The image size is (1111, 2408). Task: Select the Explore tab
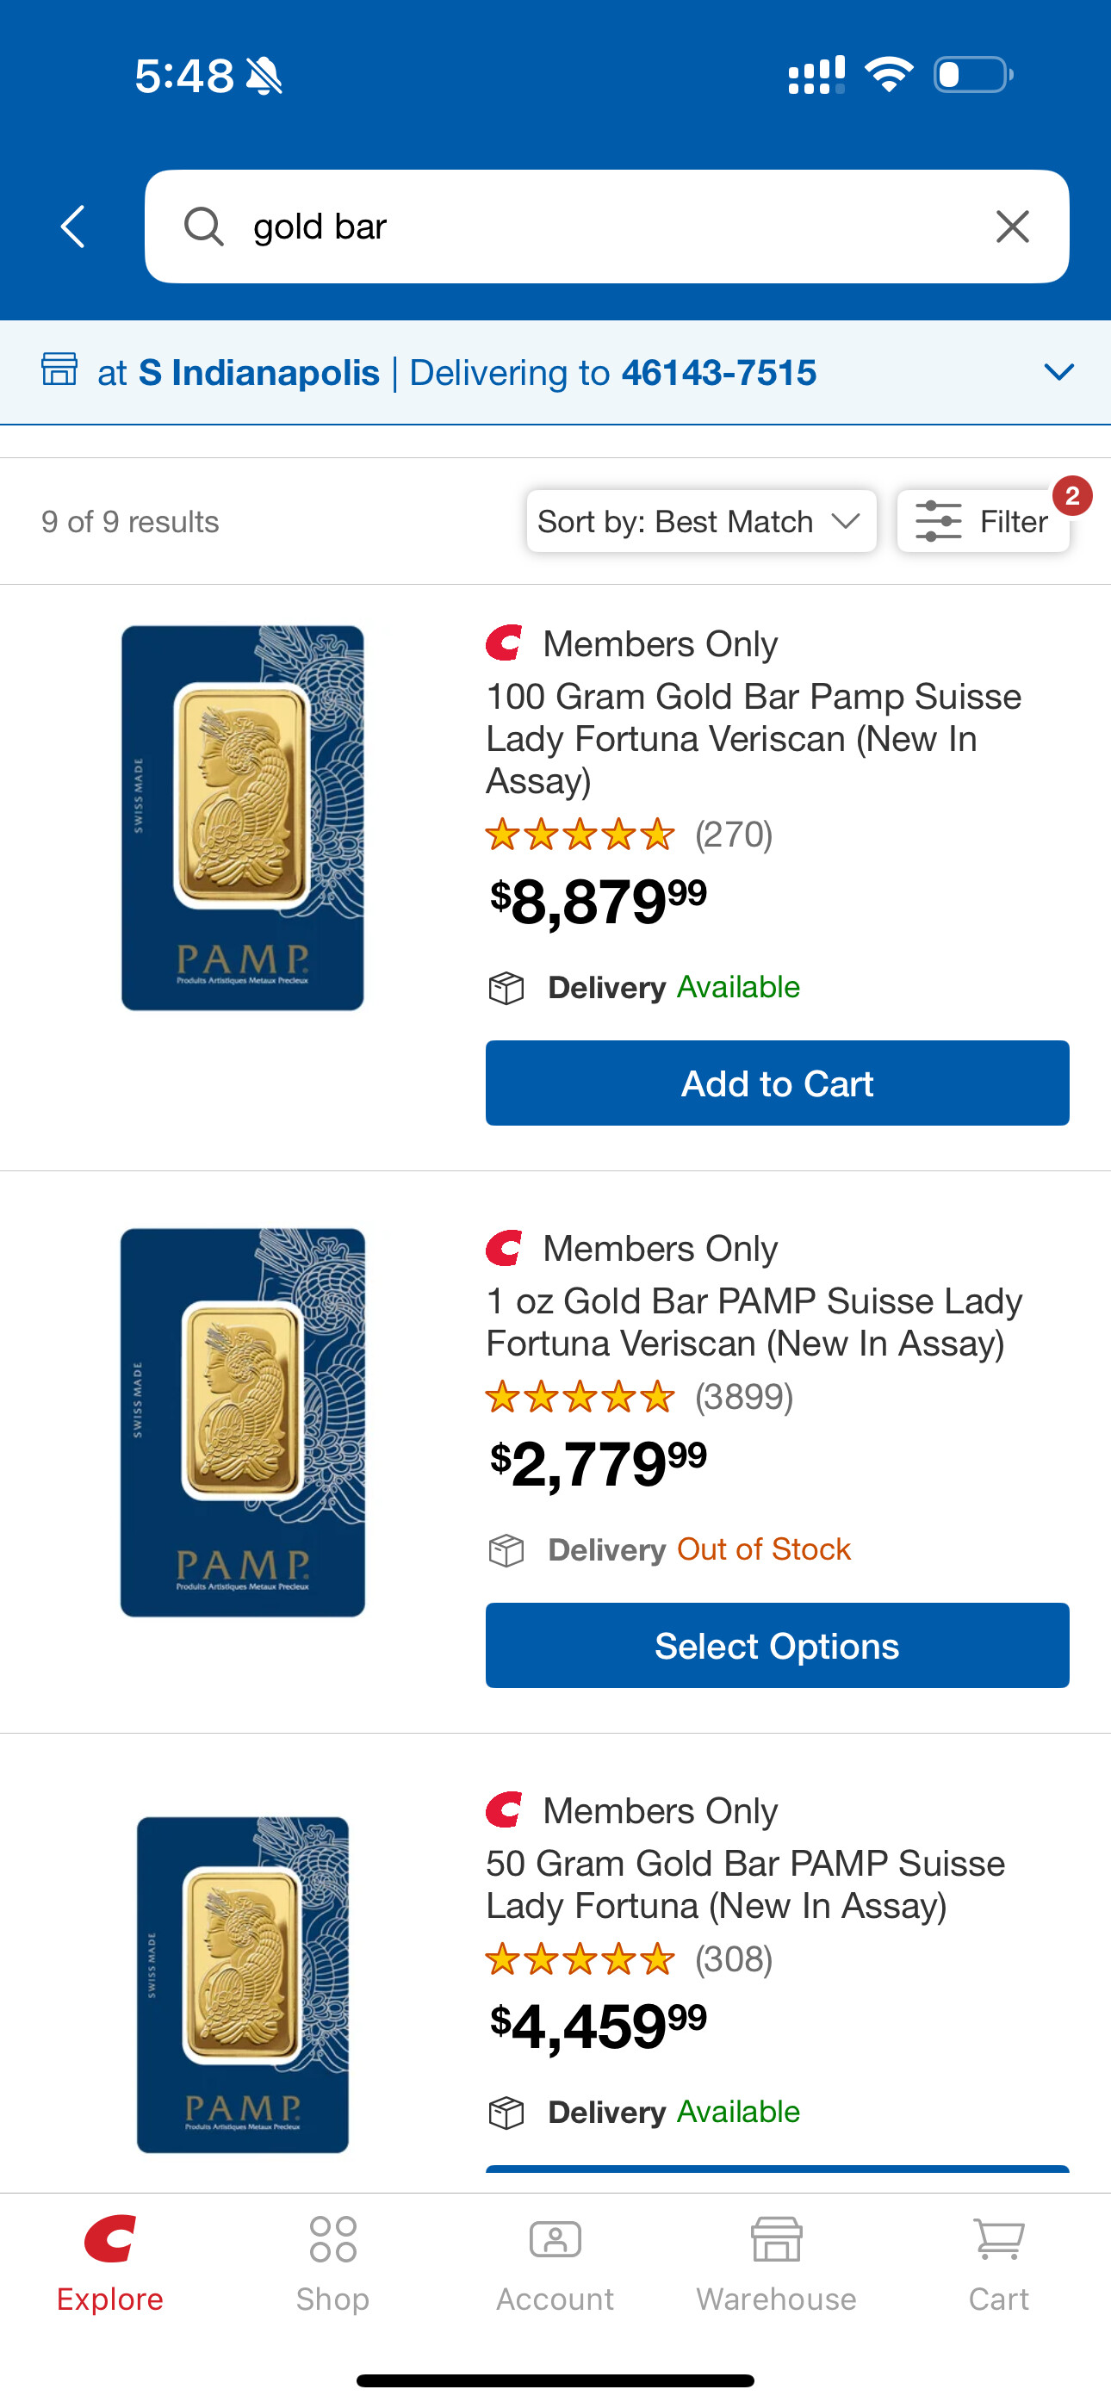[110, 2262]
